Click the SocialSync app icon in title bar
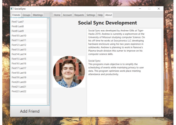This screenshot has width=176, height=125. [x=12, y=9]
